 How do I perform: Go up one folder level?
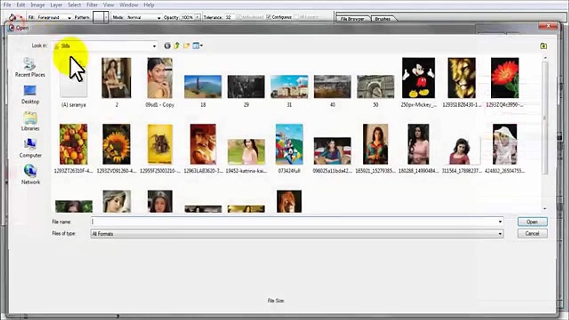coord(176,46)
